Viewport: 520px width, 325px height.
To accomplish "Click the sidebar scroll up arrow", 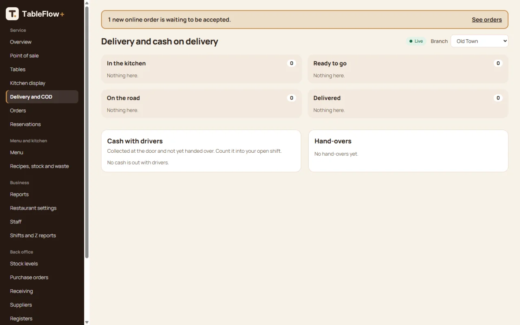I will point(87,3).
